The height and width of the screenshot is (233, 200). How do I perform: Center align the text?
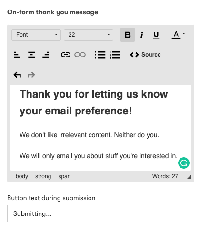click(x=31, y=55)
